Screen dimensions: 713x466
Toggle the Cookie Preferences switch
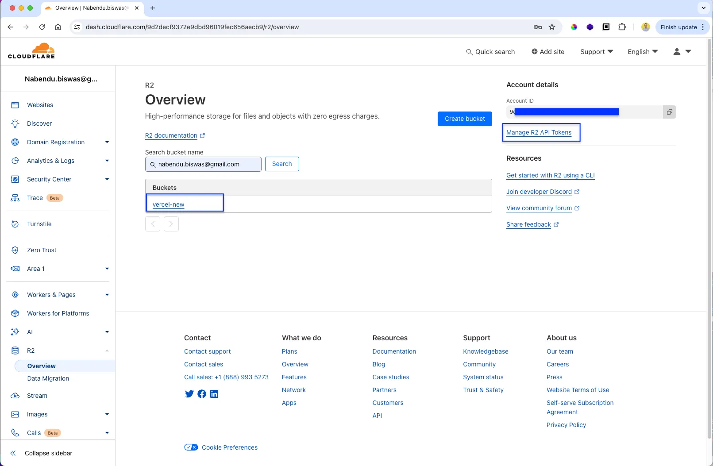click(191, 447)
